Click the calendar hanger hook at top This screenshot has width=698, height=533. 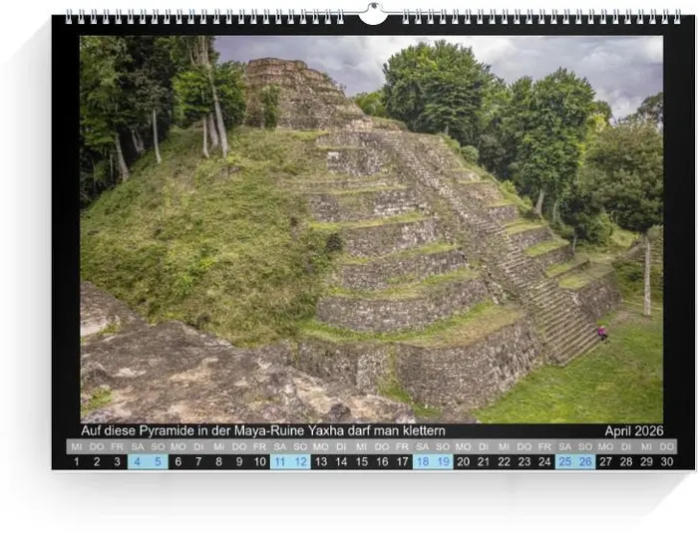(x=372, y=14)
